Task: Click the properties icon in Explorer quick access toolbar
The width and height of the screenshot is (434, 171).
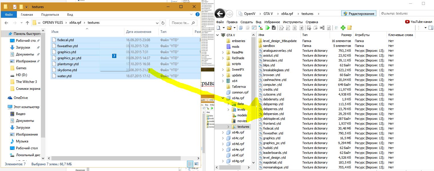Action: click(15, 7)
